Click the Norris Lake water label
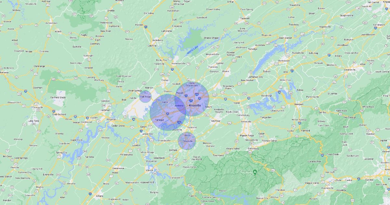Image resolution: width=390 pixels, height=205 pixels. [192, 50]
